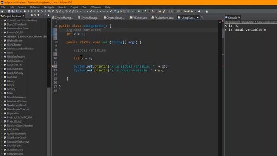Select the SelectionSortArrays project
The width and height of the screenshot is (277, 156).
pyautogui.click(x=18, y=142)
